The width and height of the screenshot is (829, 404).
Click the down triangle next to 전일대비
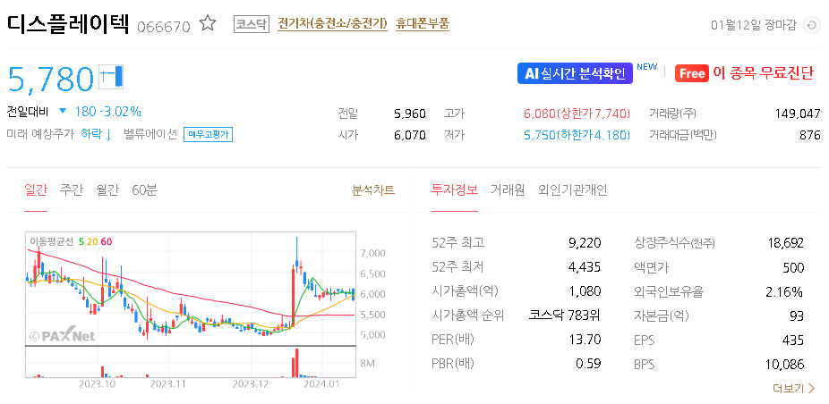click(x=63, y=112)
